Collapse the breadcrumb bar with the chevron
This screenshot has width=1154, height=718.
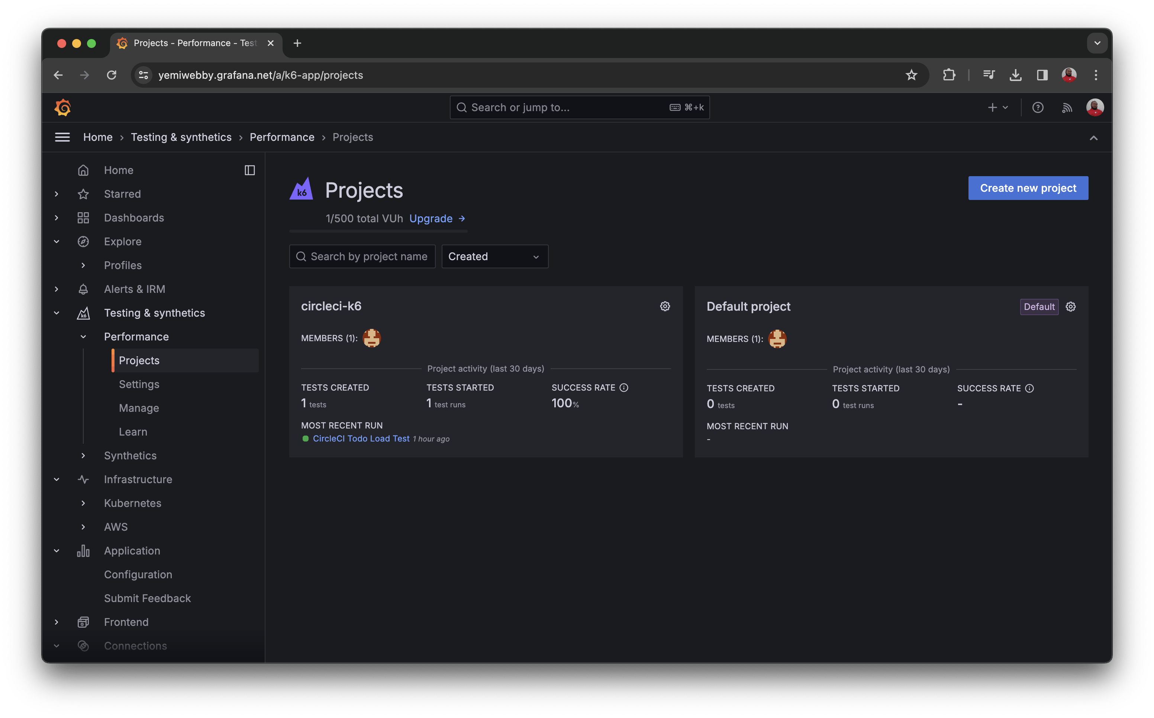point(1094,138)
